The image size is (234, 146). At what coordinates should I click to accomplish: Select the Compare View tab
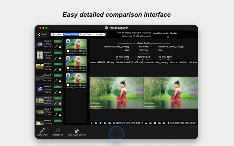71,35
